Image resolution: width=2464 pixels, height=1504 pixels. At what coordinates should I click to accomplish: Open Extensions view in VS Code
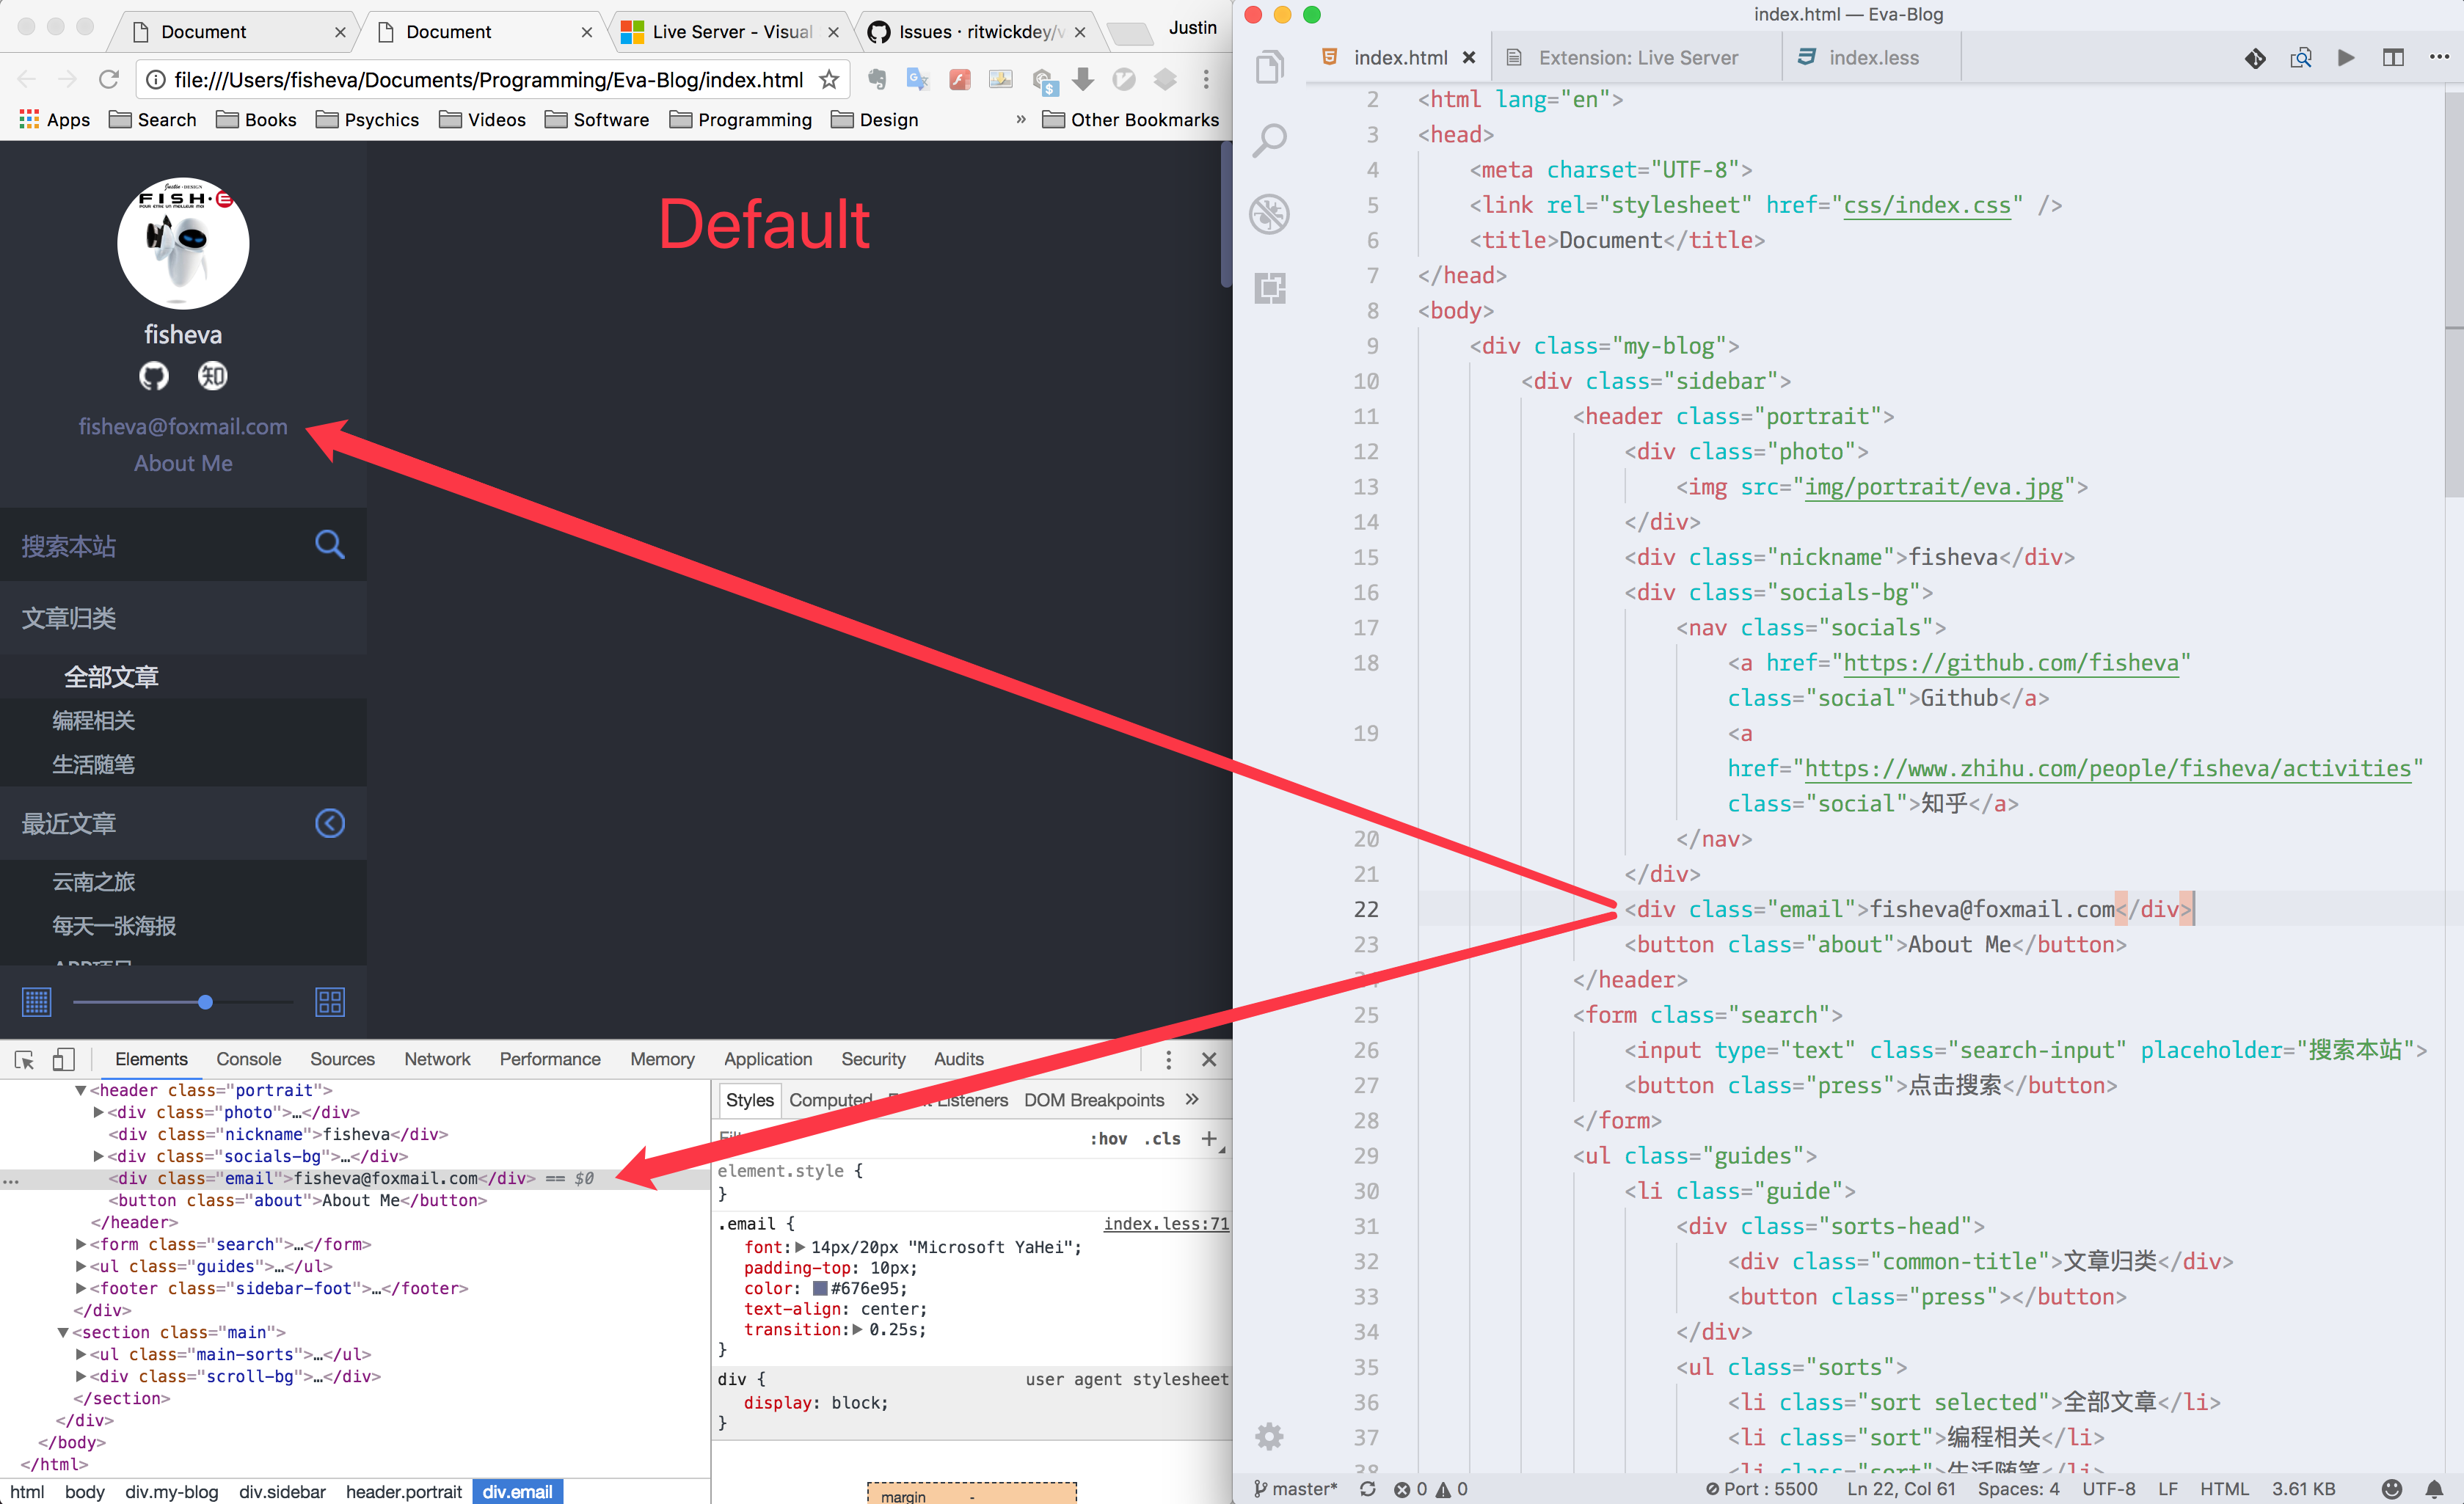tap(1269, 288)
